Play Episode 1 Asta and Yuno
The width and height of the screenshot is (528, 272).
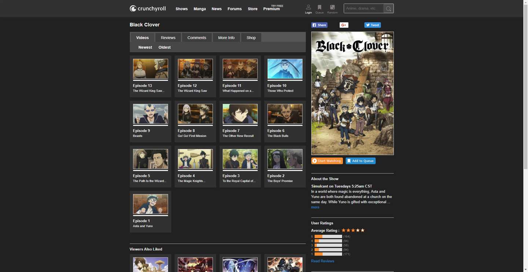[x=150, y=212]
